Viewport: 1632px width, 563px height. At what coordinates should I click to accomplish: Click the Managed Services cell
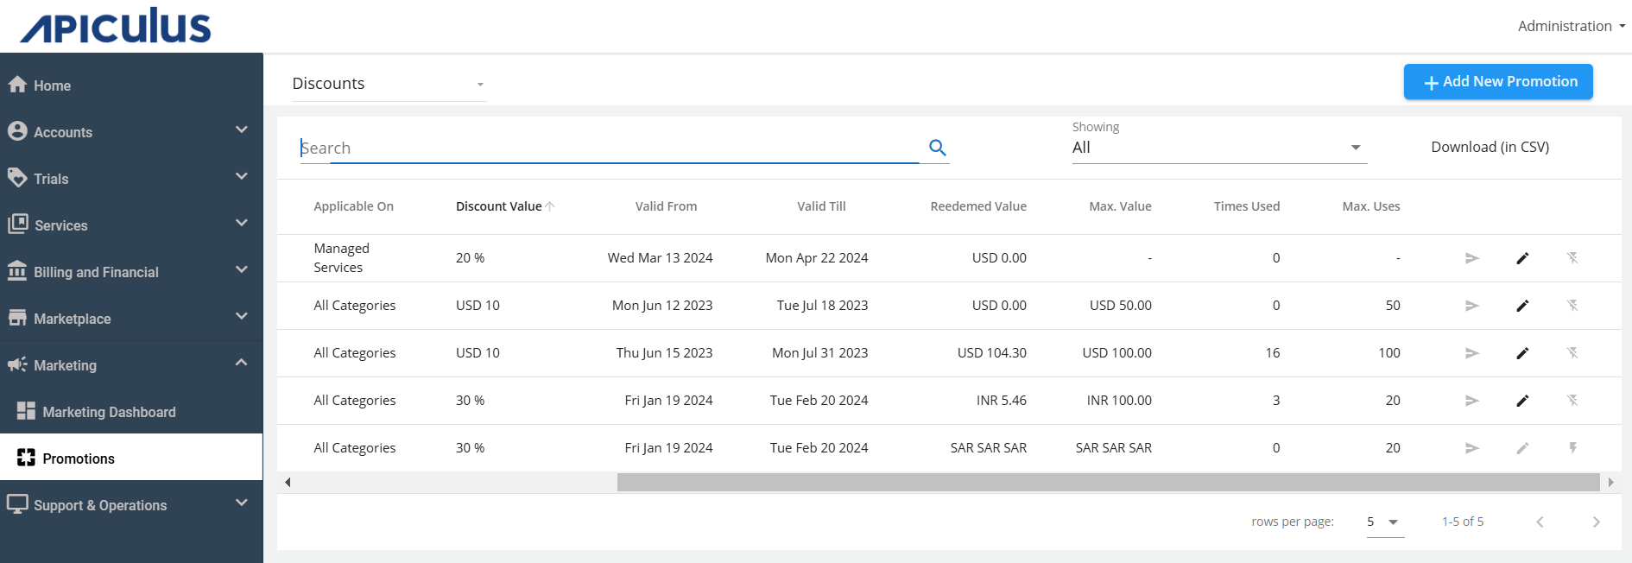342,258
